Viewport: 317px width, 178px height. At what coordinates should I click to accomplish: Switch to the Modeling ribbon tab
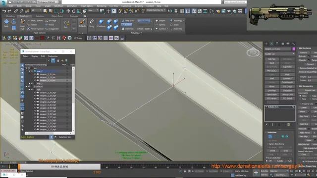point(10,16)
